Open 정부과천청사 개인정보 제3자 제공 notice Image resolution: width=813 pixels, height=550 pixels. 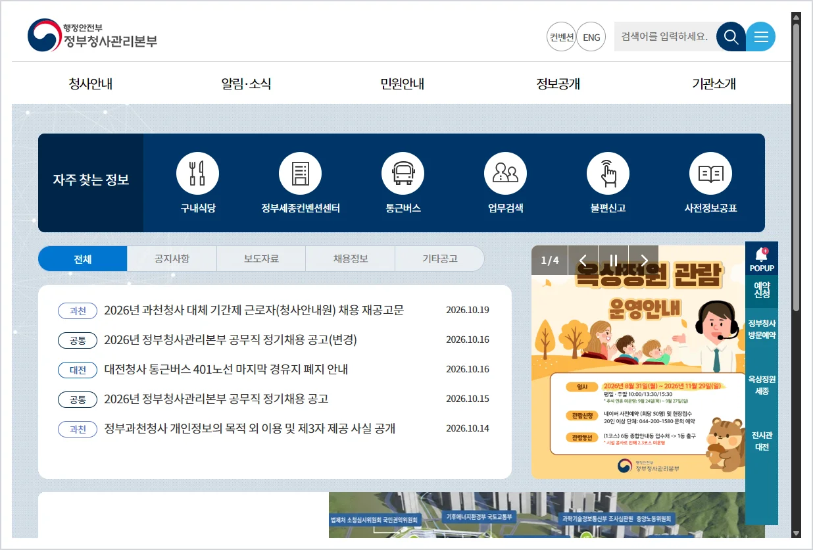(x=250, y=428)
